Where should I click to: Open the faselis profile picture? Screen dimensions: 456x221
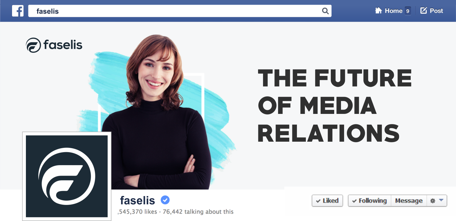67,176
